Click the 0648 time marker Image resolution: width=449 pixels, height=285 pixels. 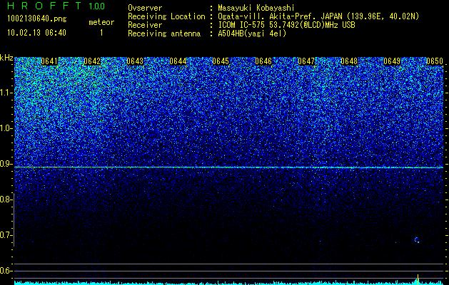tap(349, 61)
